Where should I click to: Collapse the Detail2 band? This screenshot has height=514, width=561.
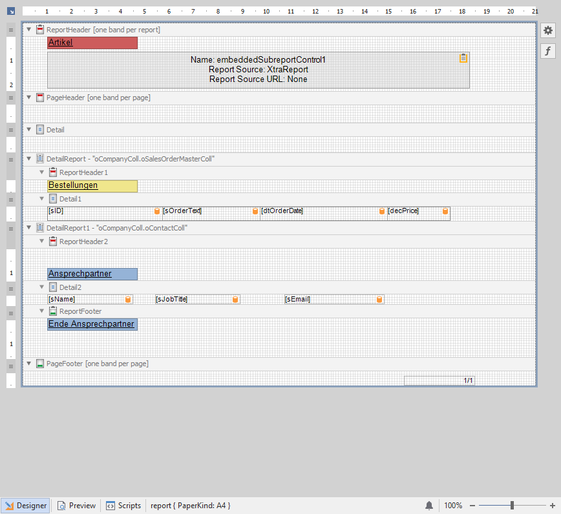pos(42,287)
